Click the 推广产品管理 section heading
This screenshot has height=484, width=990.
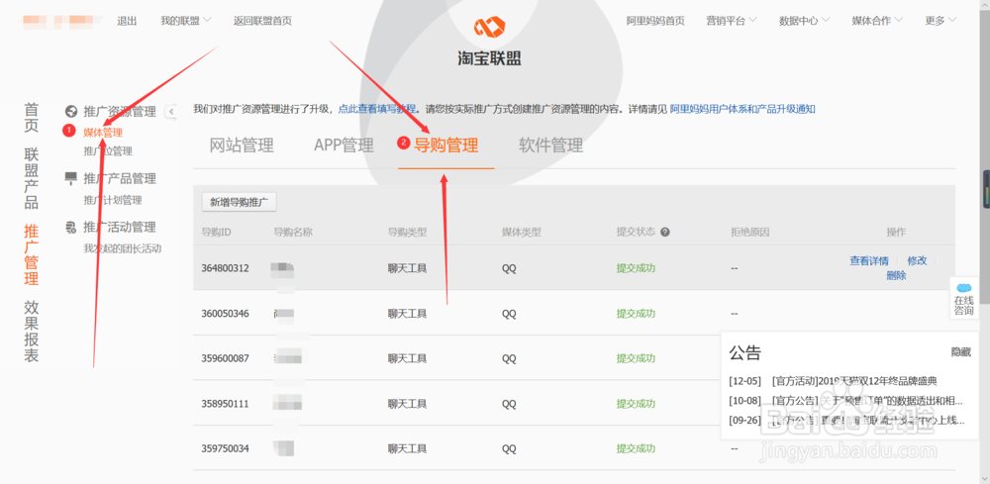coord(120,178)
